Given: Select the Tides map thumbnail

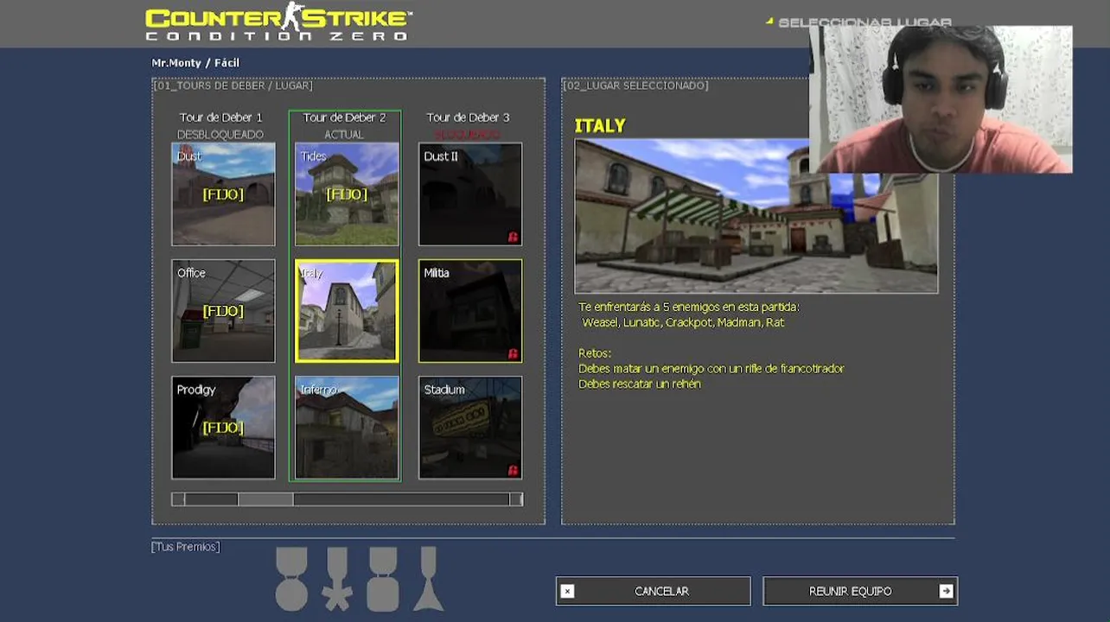Looking at the screenshot, I should tap(347, 194).
